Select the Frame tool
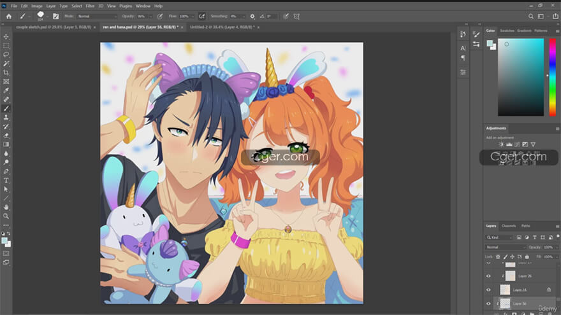The height and width of the screenshot is (315, 561). [x=6, y=81]
